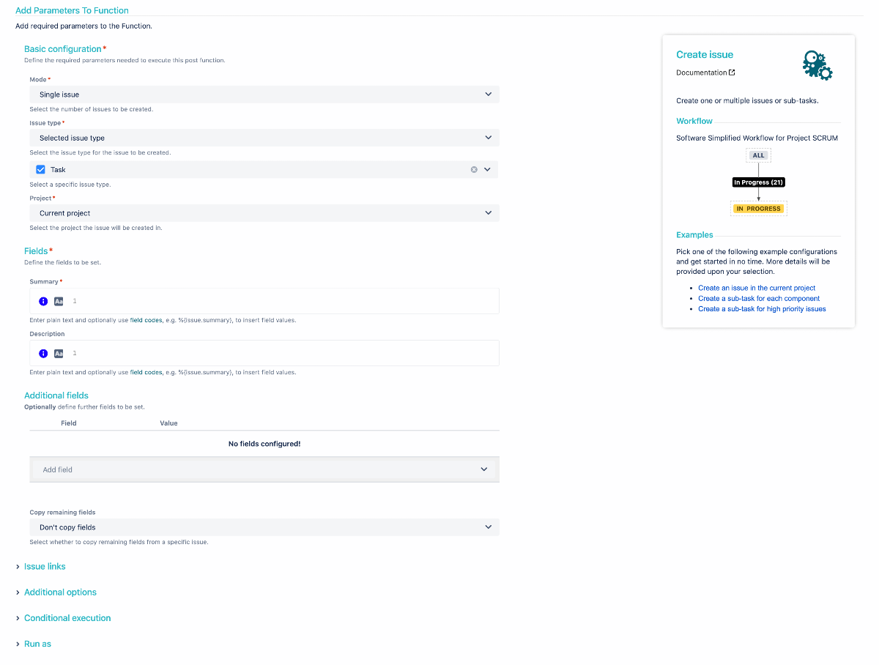Click the info icon in Description field
Screen dimensions: 879x665
tap(43, 353)
